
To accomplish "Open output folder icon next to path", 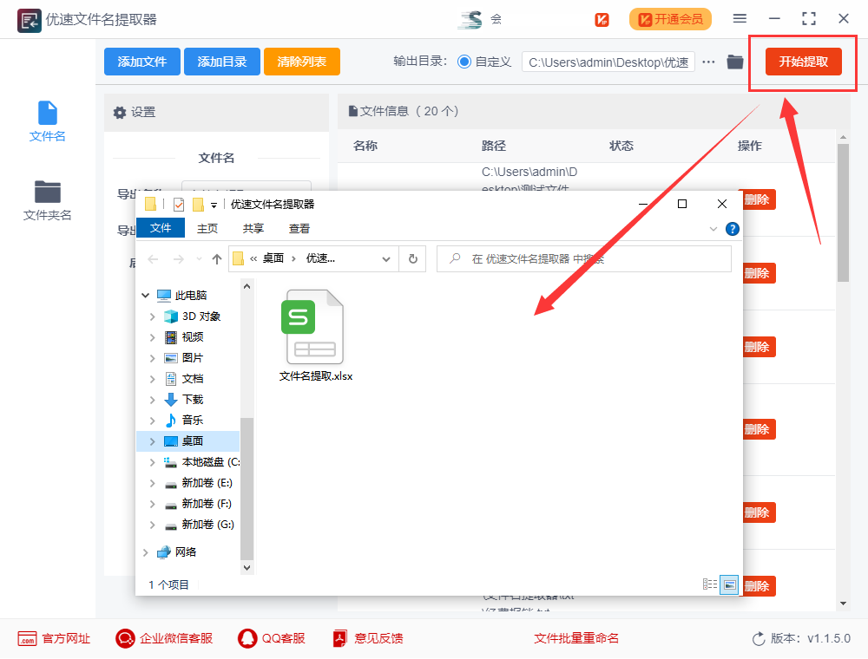I will (735, 62).
